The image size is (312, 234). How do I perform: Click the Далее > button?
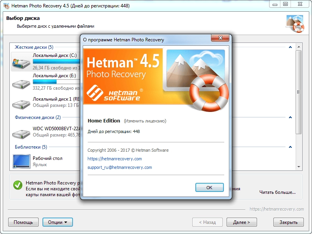241,222
